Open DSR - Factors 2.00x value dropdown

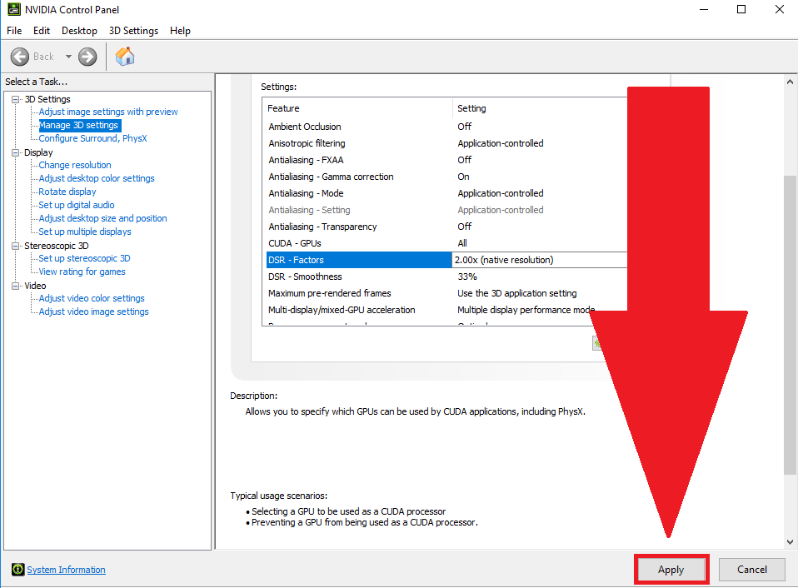(x=540, y=260)
